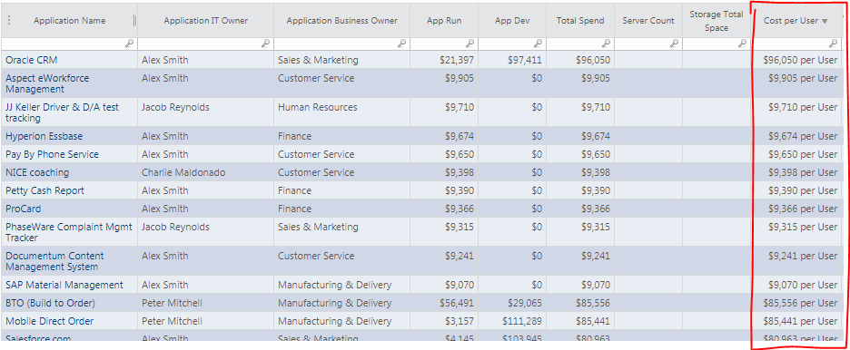Sort by the Total Spend column header
Image resolution: width=850 pixels, height=350 pixels.
click(580, 21)
